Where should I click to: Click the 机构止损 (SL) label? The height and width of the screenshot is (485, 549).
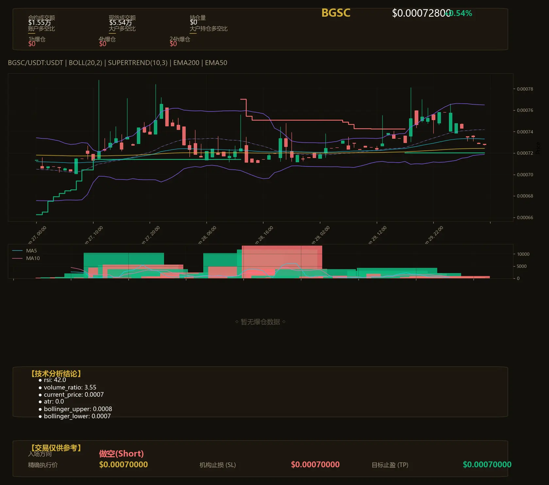(x=218, y=465)
